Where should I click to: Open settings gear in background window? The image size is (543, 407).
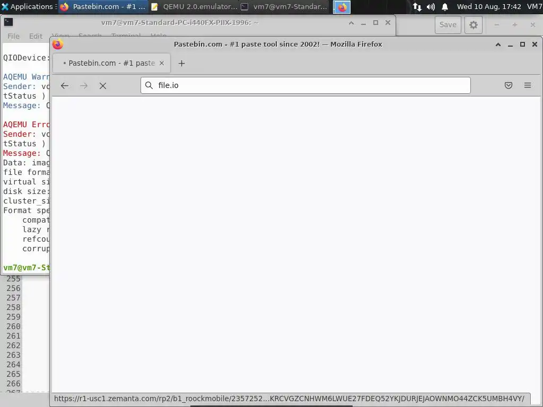(x=474, y=24)
